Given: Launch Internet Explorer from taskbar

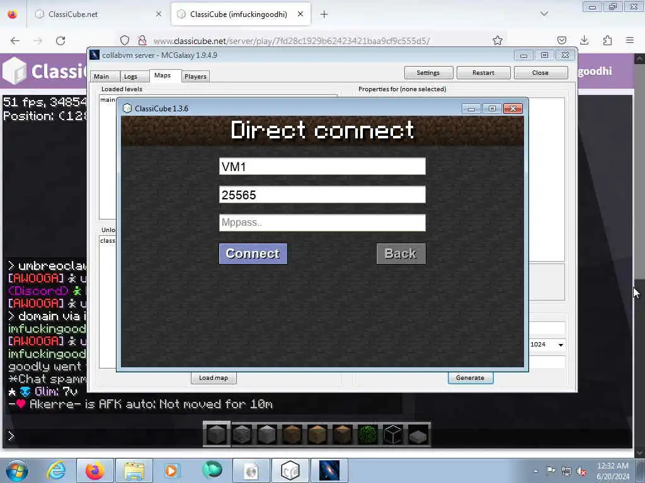Looking at the screenshot, I should pyautogui.click(x=56, y=470).
